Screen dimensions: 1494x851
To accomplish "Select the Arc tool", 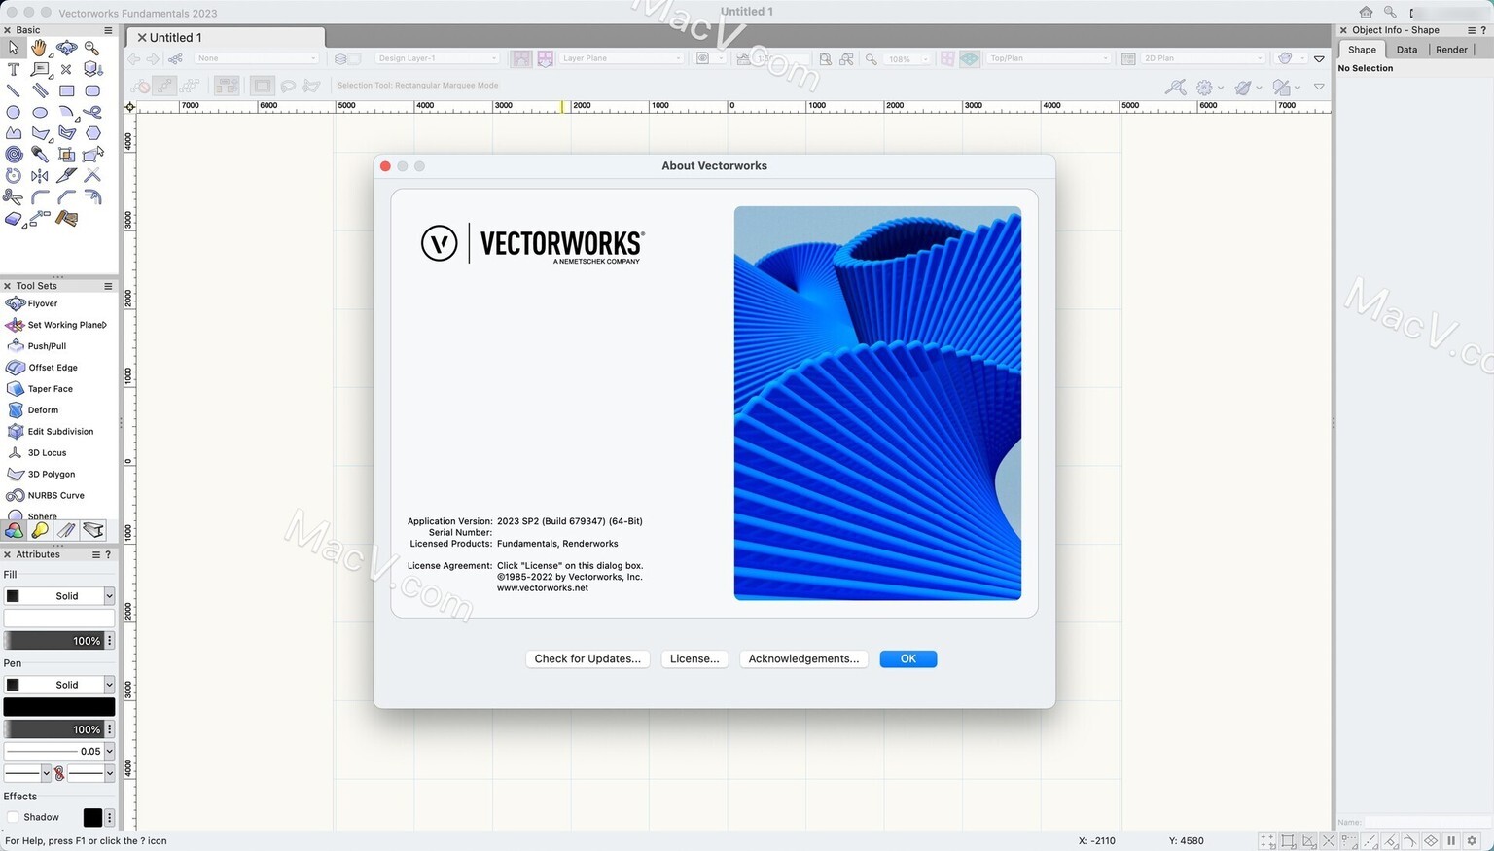I will [x=66, y=112].
